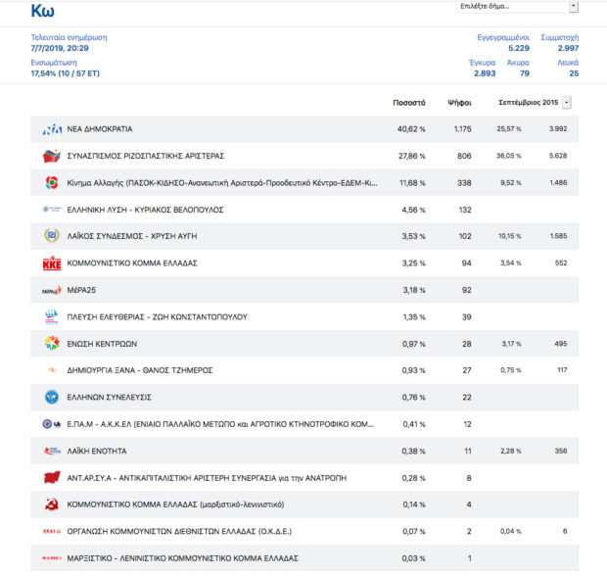Click ΜΑΡΞΙΣΤΙΚΟ - ΛΕΝΙΝΙΣΤΙΚΟ ΚΟΜΜΟΥΝΙΣΤΙΚΟ ΚΟΜΜΑ name
The height and width of the screenshot is (576, 607).
tap(183, 558)
